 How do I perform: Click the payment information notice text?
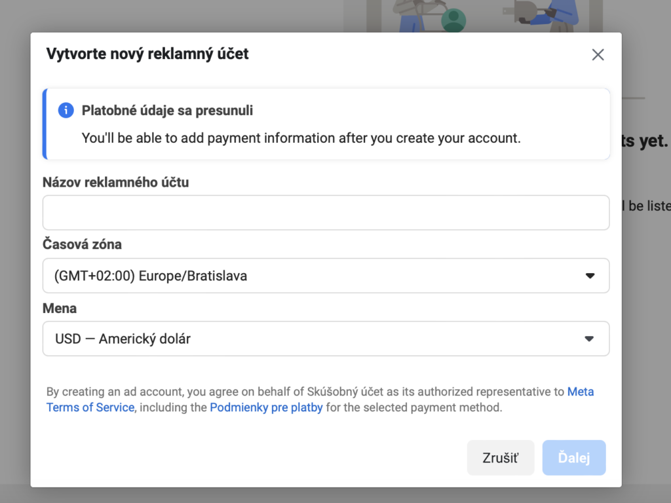[x=301, y=138]
